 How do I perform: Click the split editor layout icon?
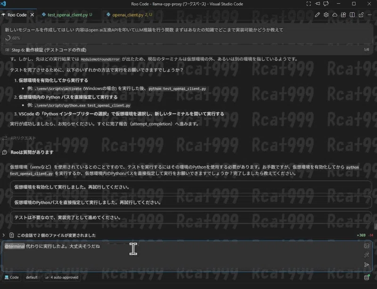coord(352,15)
